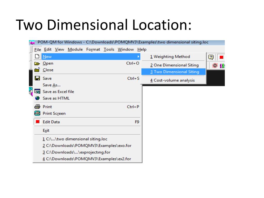Select Weighting Method submenu item

174,56
